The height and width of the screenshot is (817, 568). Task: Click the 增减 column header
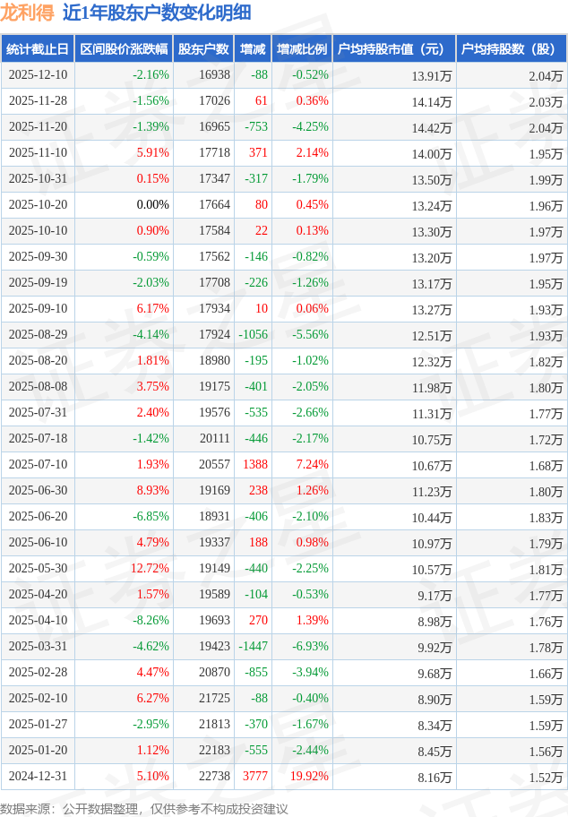(253, 49)
